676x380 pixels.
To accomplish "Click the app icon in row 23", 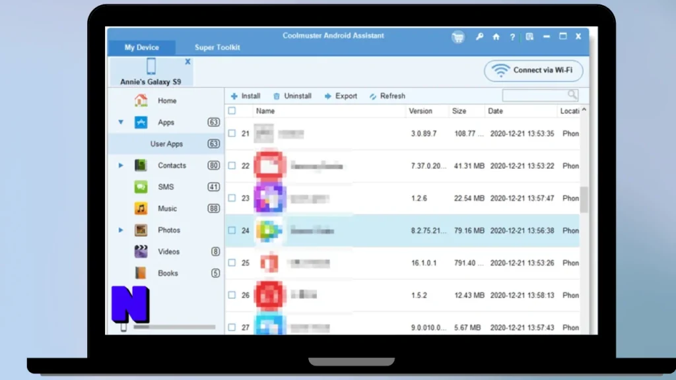I will tap(270, 198).
